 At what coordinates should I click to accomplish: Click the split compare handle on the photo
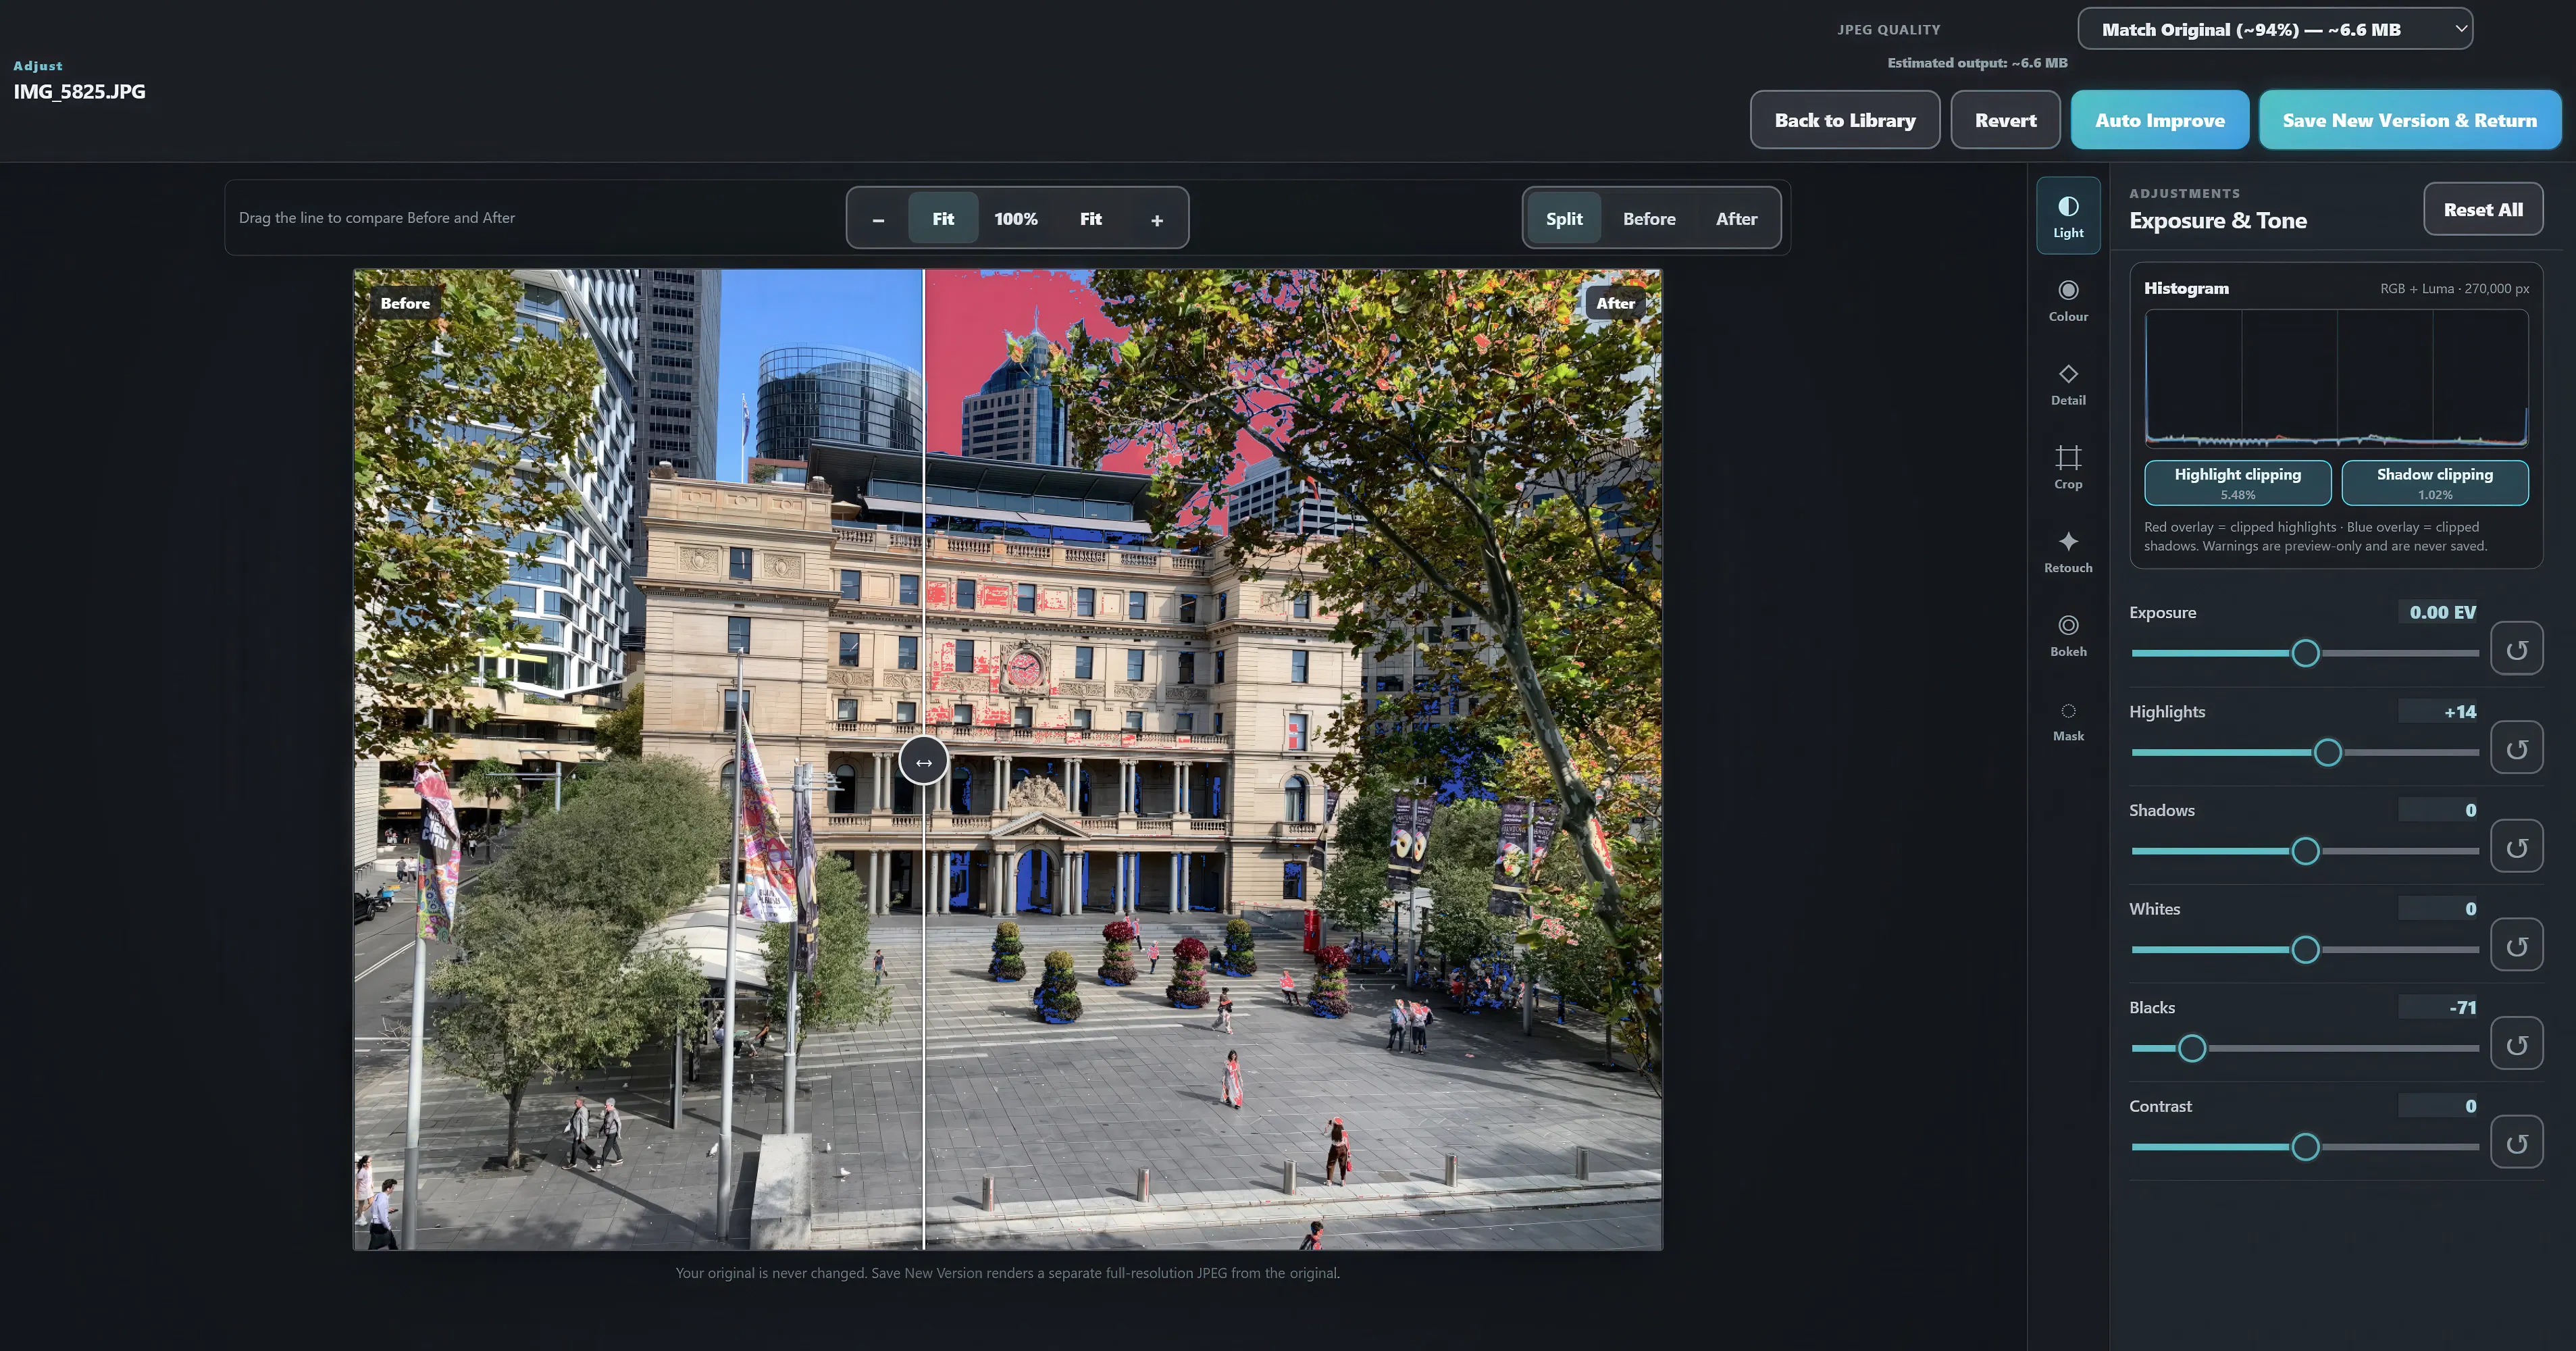[923, 761]
